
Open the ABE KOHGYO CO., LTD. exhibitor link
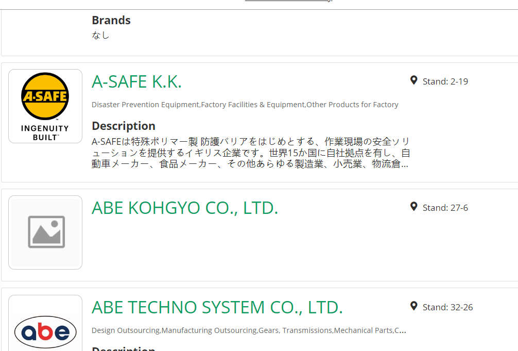click(x=185, y=208)
